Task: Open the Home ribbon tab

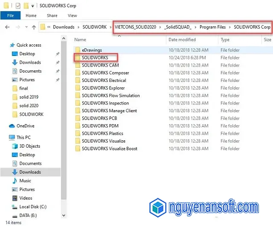Action: click(31, 15)
